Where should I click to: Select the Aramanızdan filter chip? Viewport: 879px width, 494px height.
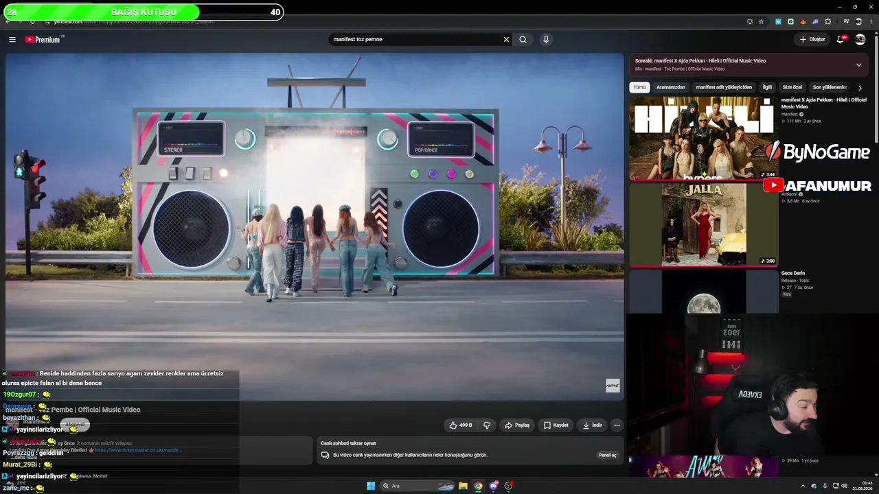point(671,87)
